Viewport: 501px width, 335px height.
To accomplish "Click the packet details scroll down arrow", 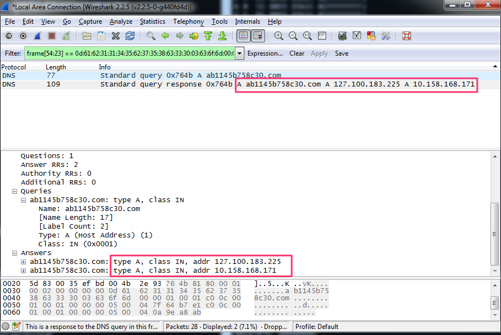I will click(494, 271).
